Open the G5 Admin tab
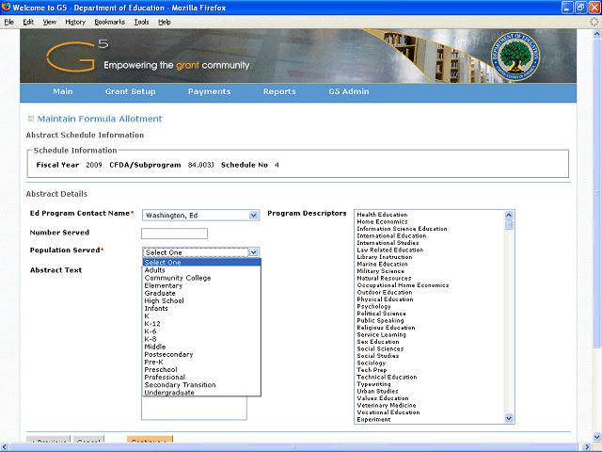Screen dimensions: 602x452 [x=348, y=91]
